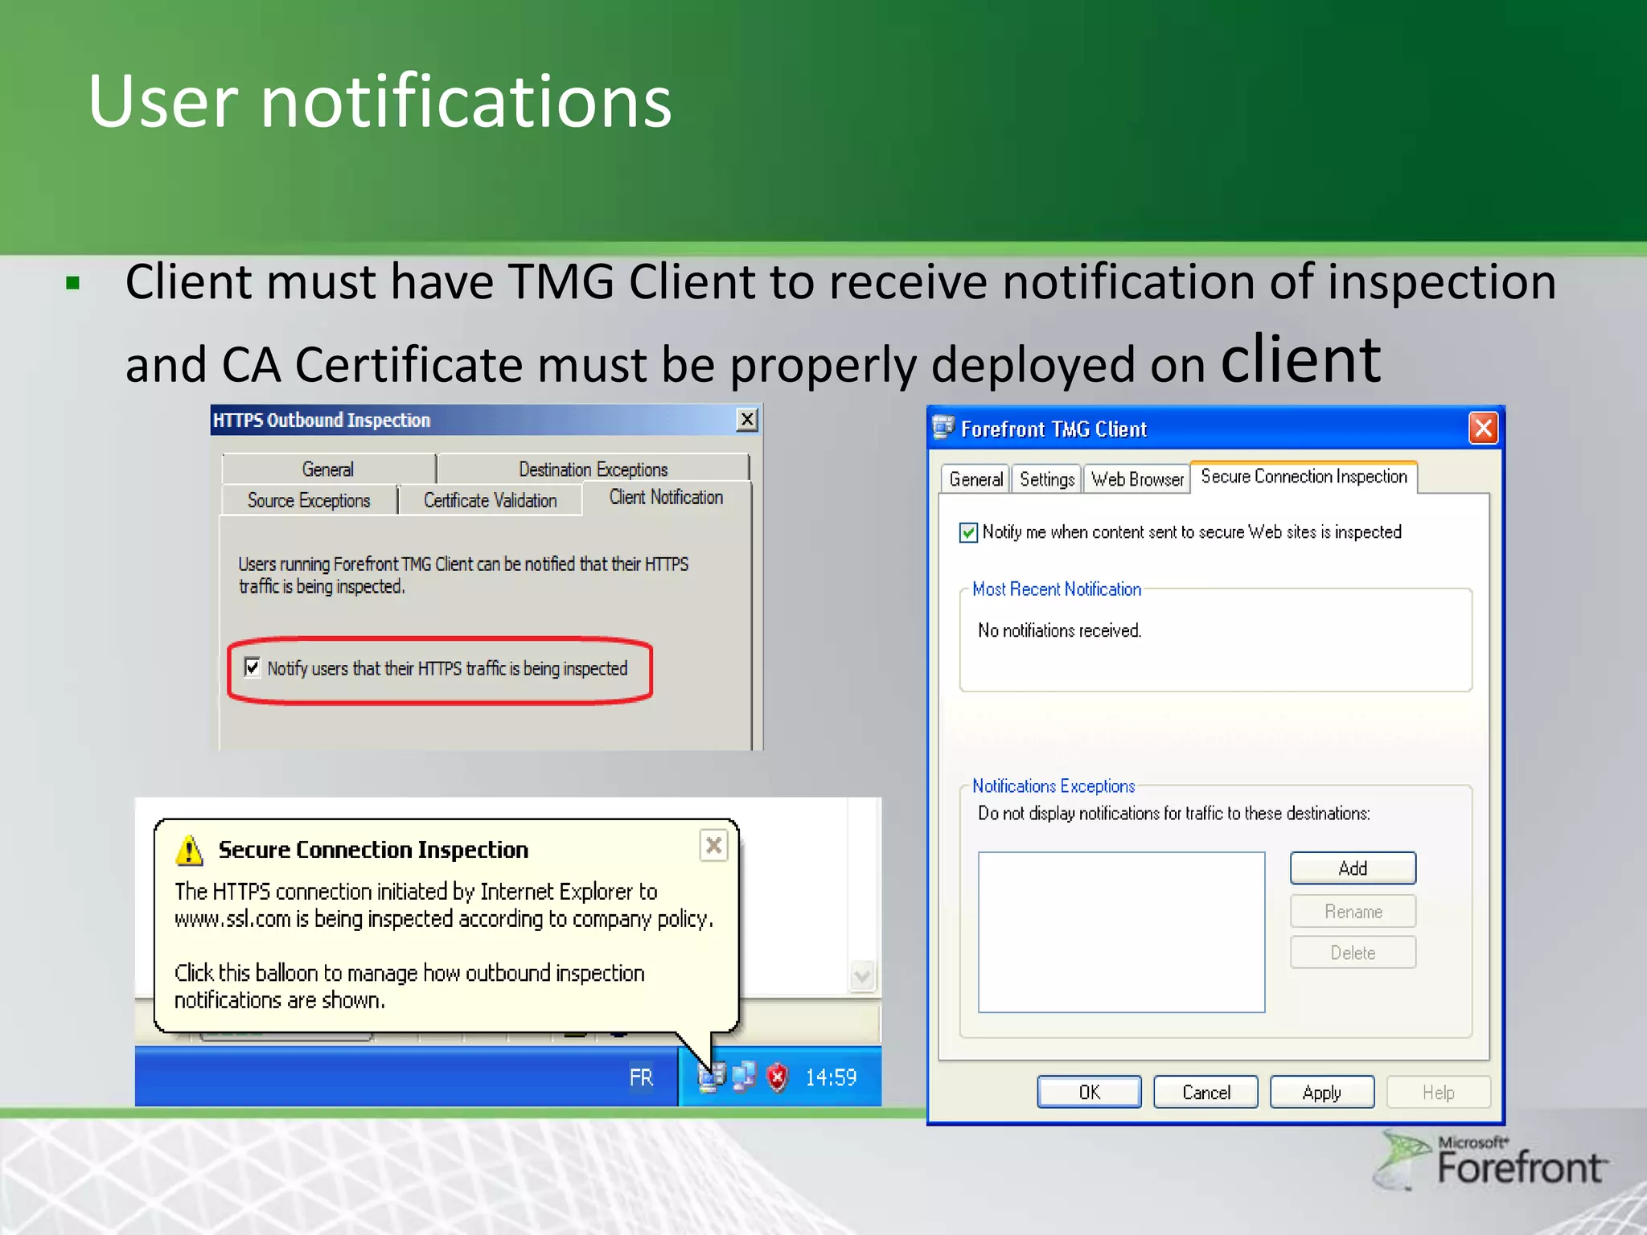Image resolution: width=1647 pixels, height=1235 pixels.
Task: Click the Rename button
Action: (1353, 912)
